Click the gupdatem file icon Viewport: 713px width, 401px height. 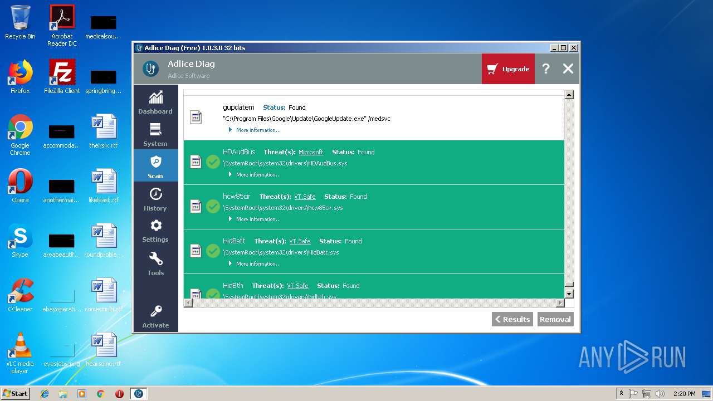pyautogui.click(x=196, y=117)
